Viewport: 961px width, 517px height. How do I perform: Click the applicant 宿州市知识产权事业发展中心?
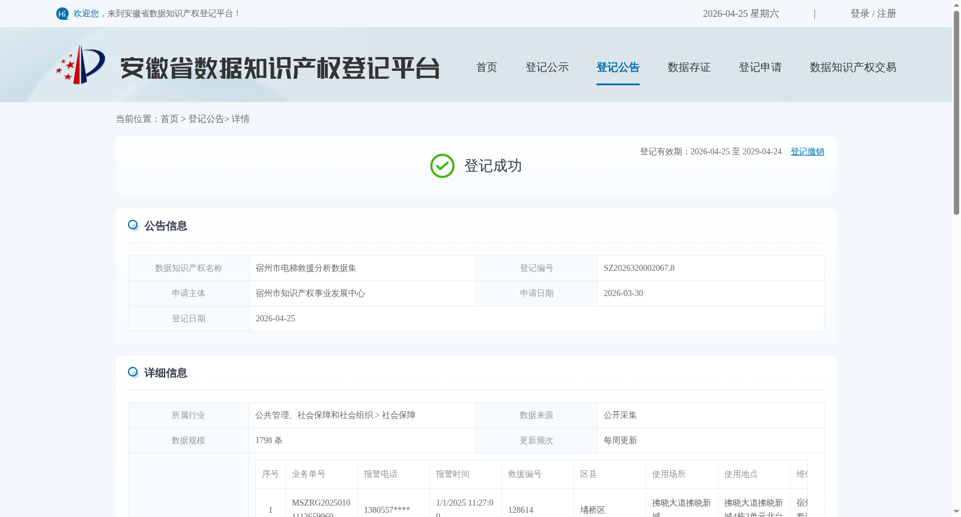coord(310,293)
